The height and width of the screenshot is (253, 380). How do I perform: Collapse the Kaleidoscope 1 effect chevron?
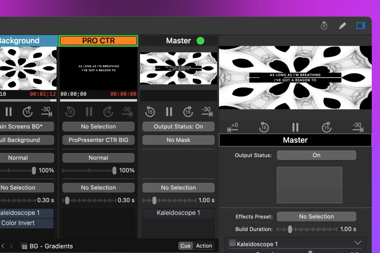point(358,243)
